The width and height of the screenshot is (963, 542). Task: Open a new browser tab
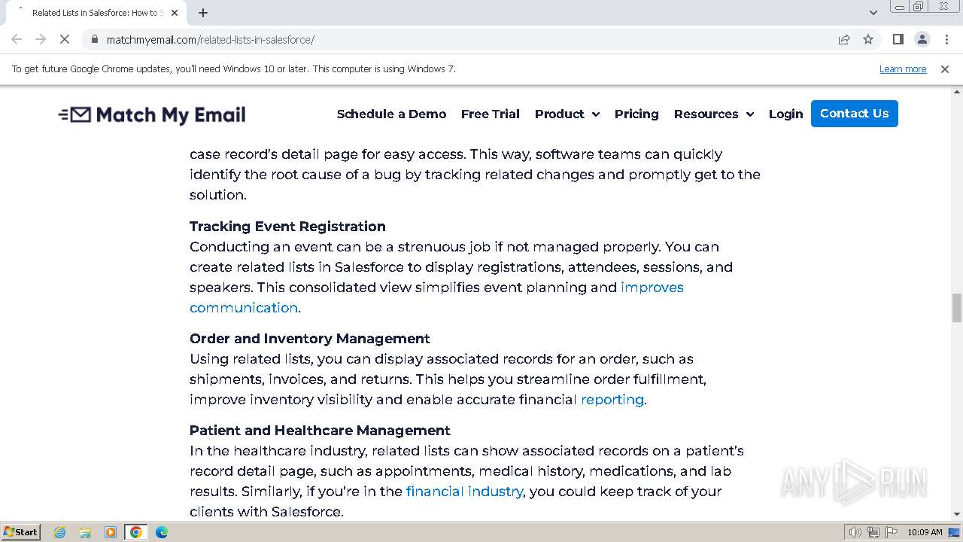[203, 13]
